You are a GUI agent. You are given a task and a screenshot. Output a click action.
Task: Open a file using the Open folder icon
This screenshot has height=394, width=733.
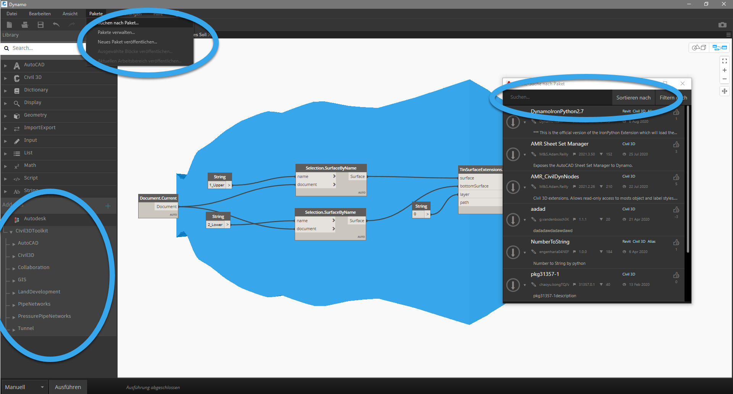[25, 24]
